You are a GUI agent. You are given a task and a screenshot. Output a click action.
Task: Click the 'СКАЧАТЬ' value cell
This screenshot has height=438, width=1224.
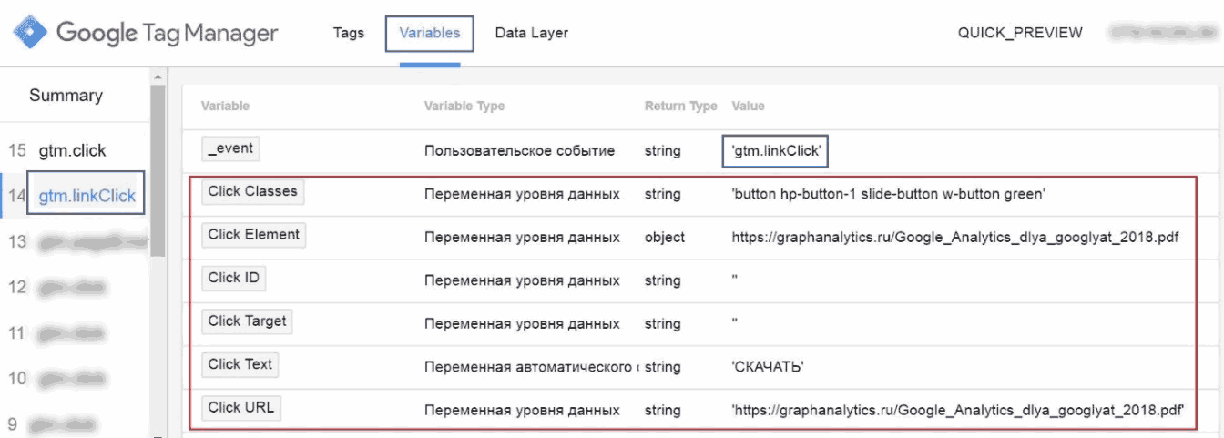coord(768,367)
